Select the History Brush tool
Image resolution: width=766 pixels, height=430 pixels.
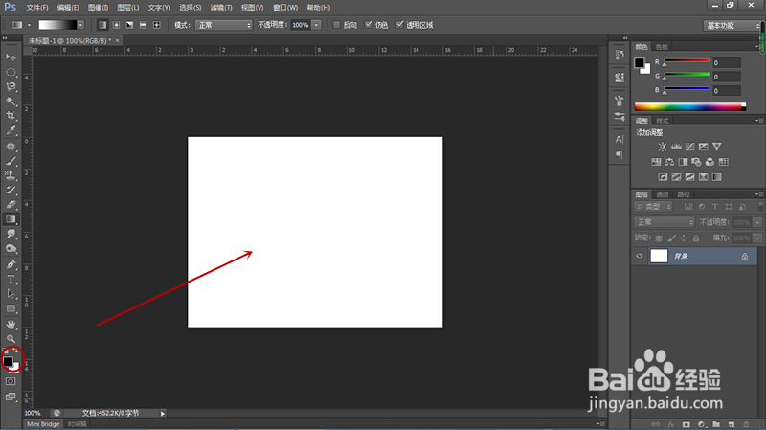pos(11,190)
